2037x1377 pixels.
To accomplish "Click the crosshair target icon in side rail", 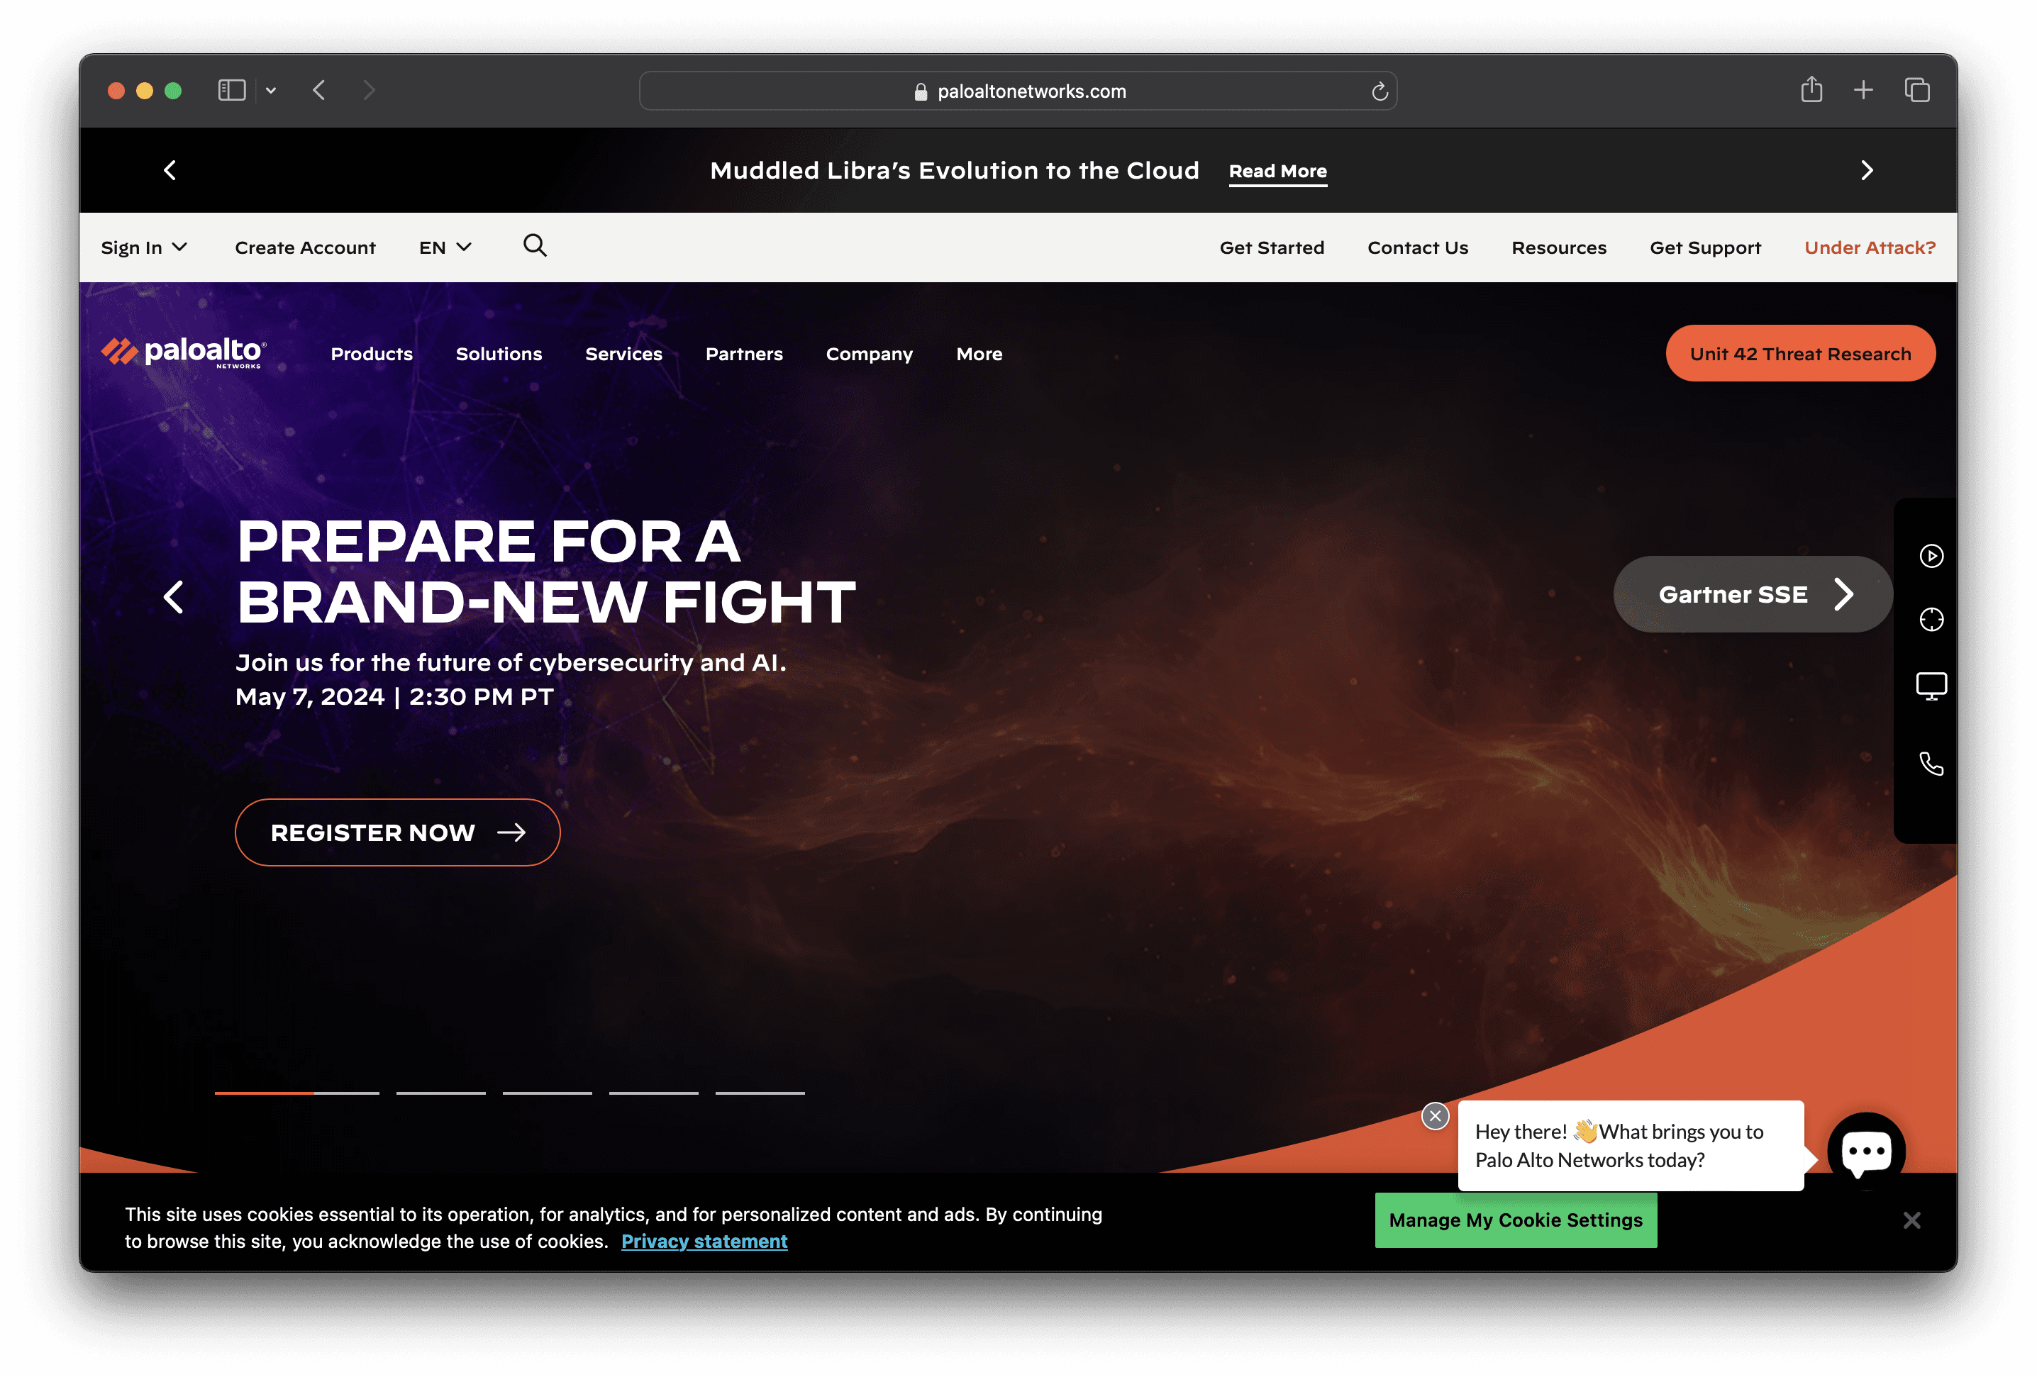I will click(1931, 620).
